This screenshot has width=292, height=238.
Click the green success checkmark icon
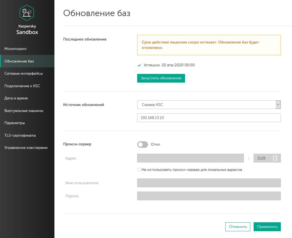[x=139, y=65]
